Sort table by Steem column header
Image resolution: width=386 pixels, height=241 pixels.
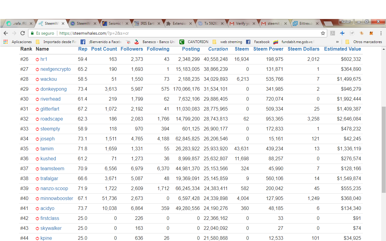[x=242, y=49]
